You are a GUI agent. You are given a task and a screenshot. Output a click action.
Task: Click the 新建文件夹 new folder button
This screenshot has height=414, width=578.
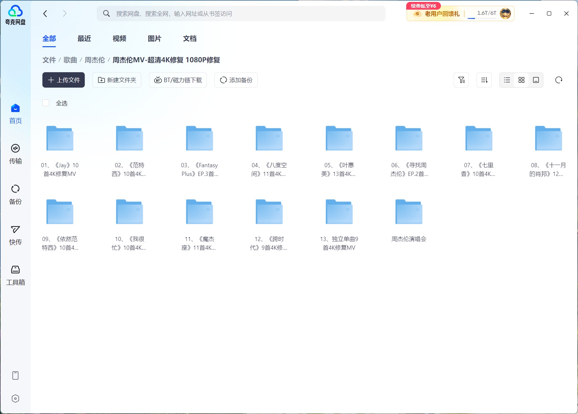click(117, 80)
